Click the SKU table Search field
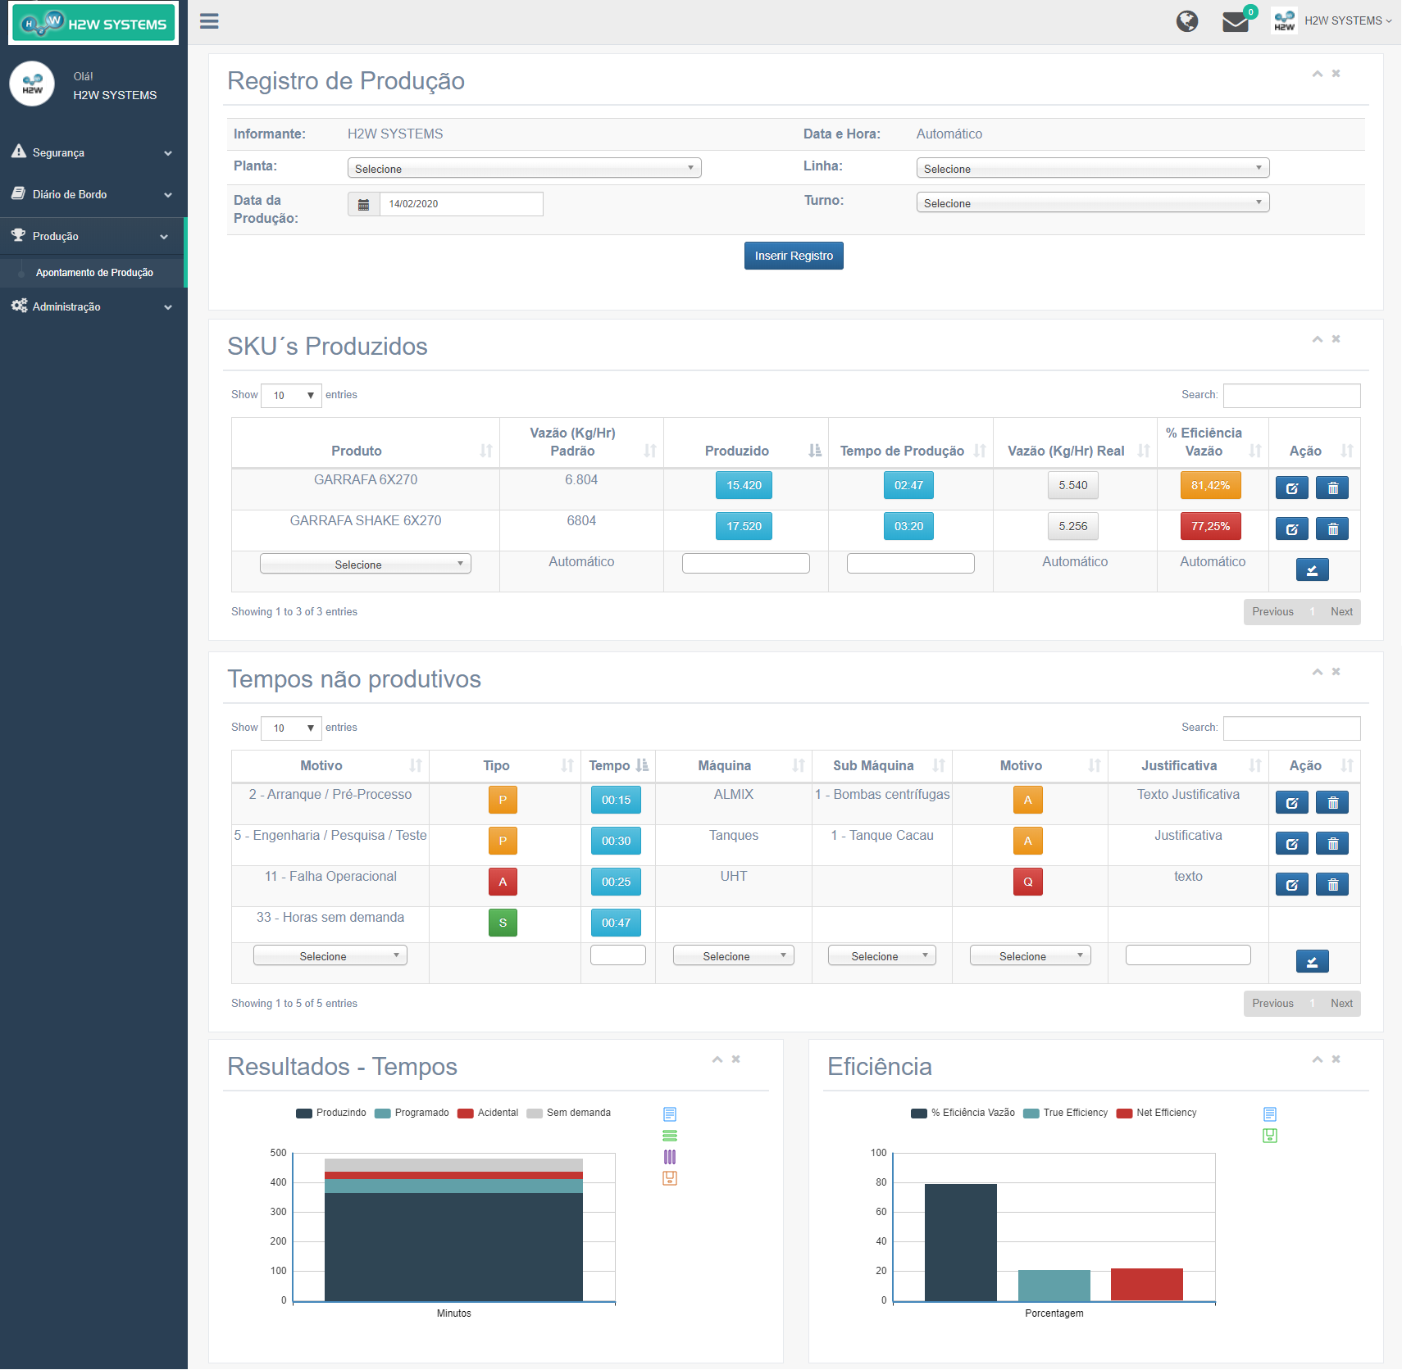This screenshot has width=1402, height=1370. [1291, 396]
